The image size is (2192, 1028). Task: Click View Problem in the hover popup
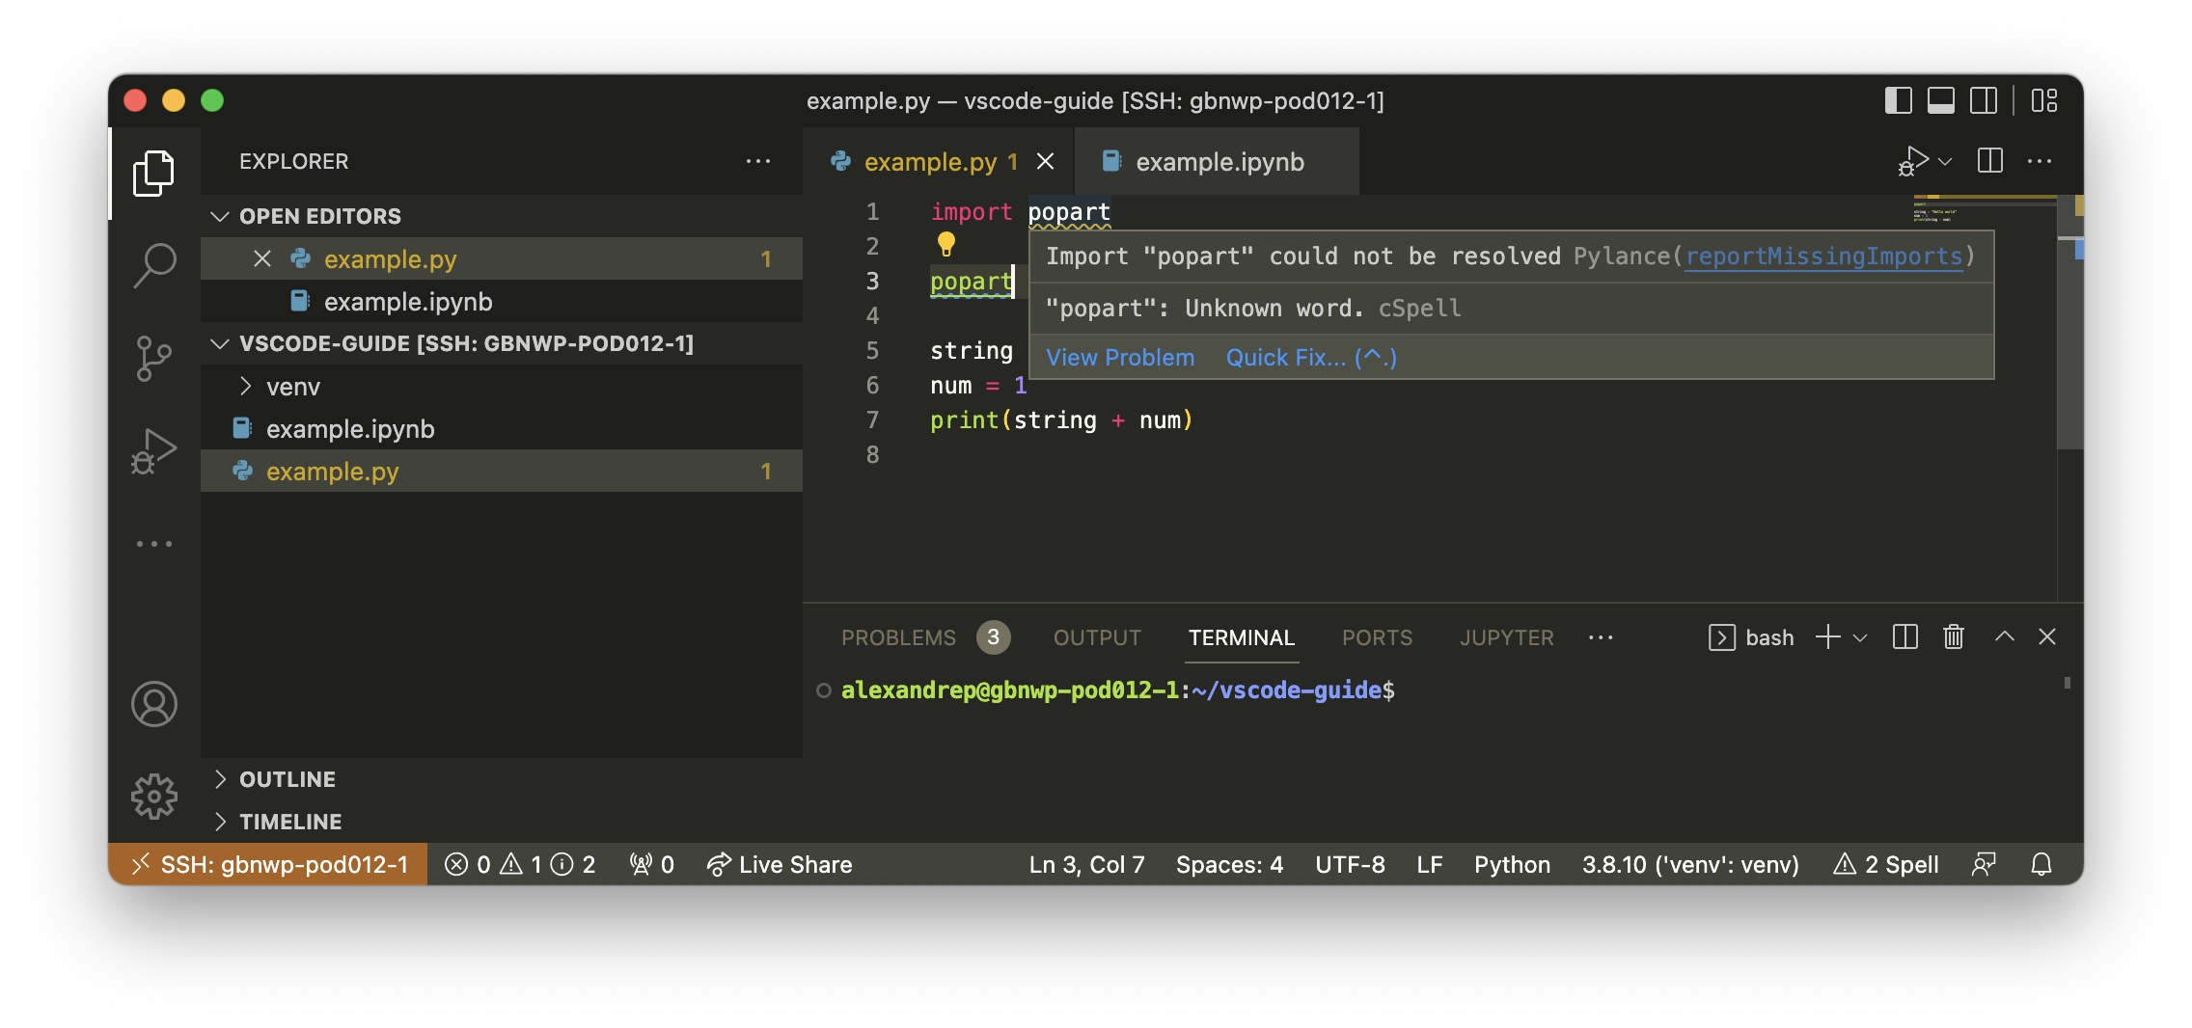(1120, 358)
